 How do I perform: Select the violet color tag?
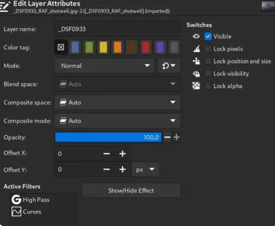click(160, 47)
